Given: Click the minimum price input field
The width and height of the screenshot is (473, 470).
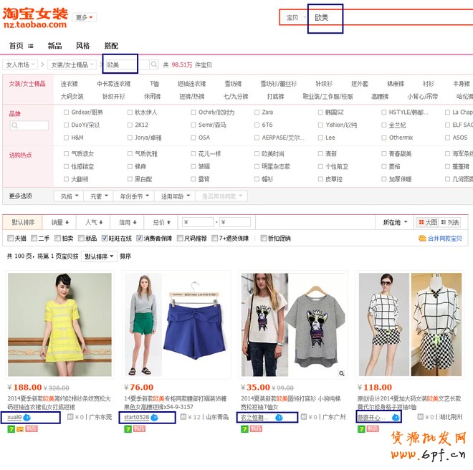Looking at the screenshot, I should (x=199, y=222).
